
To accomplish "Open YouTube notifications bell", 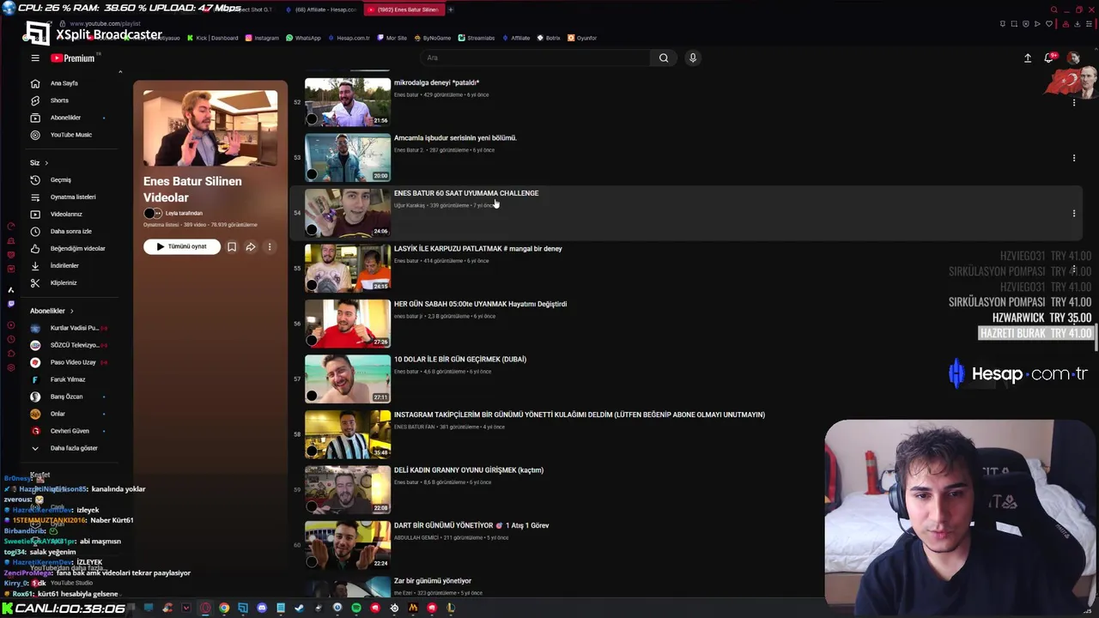I will [x=1048, y=58].
